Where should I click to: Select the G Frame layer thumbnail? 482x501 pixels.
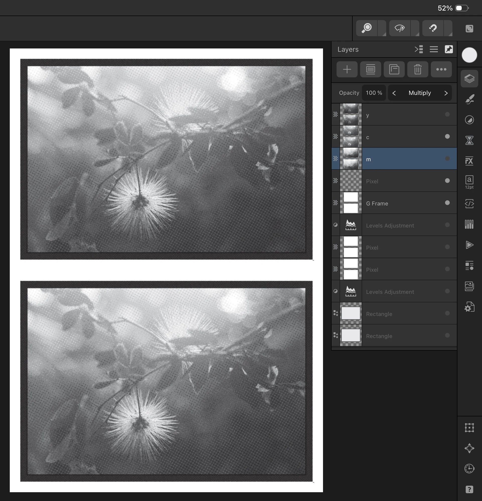[x=351, y=203]
